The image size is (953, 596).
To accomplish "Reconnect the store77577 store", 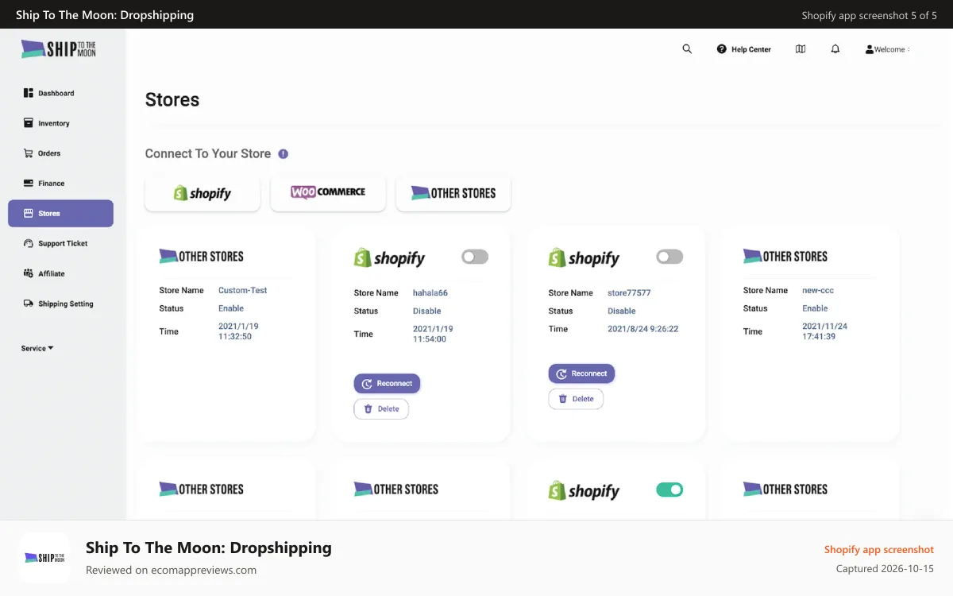I will [581, 373].
